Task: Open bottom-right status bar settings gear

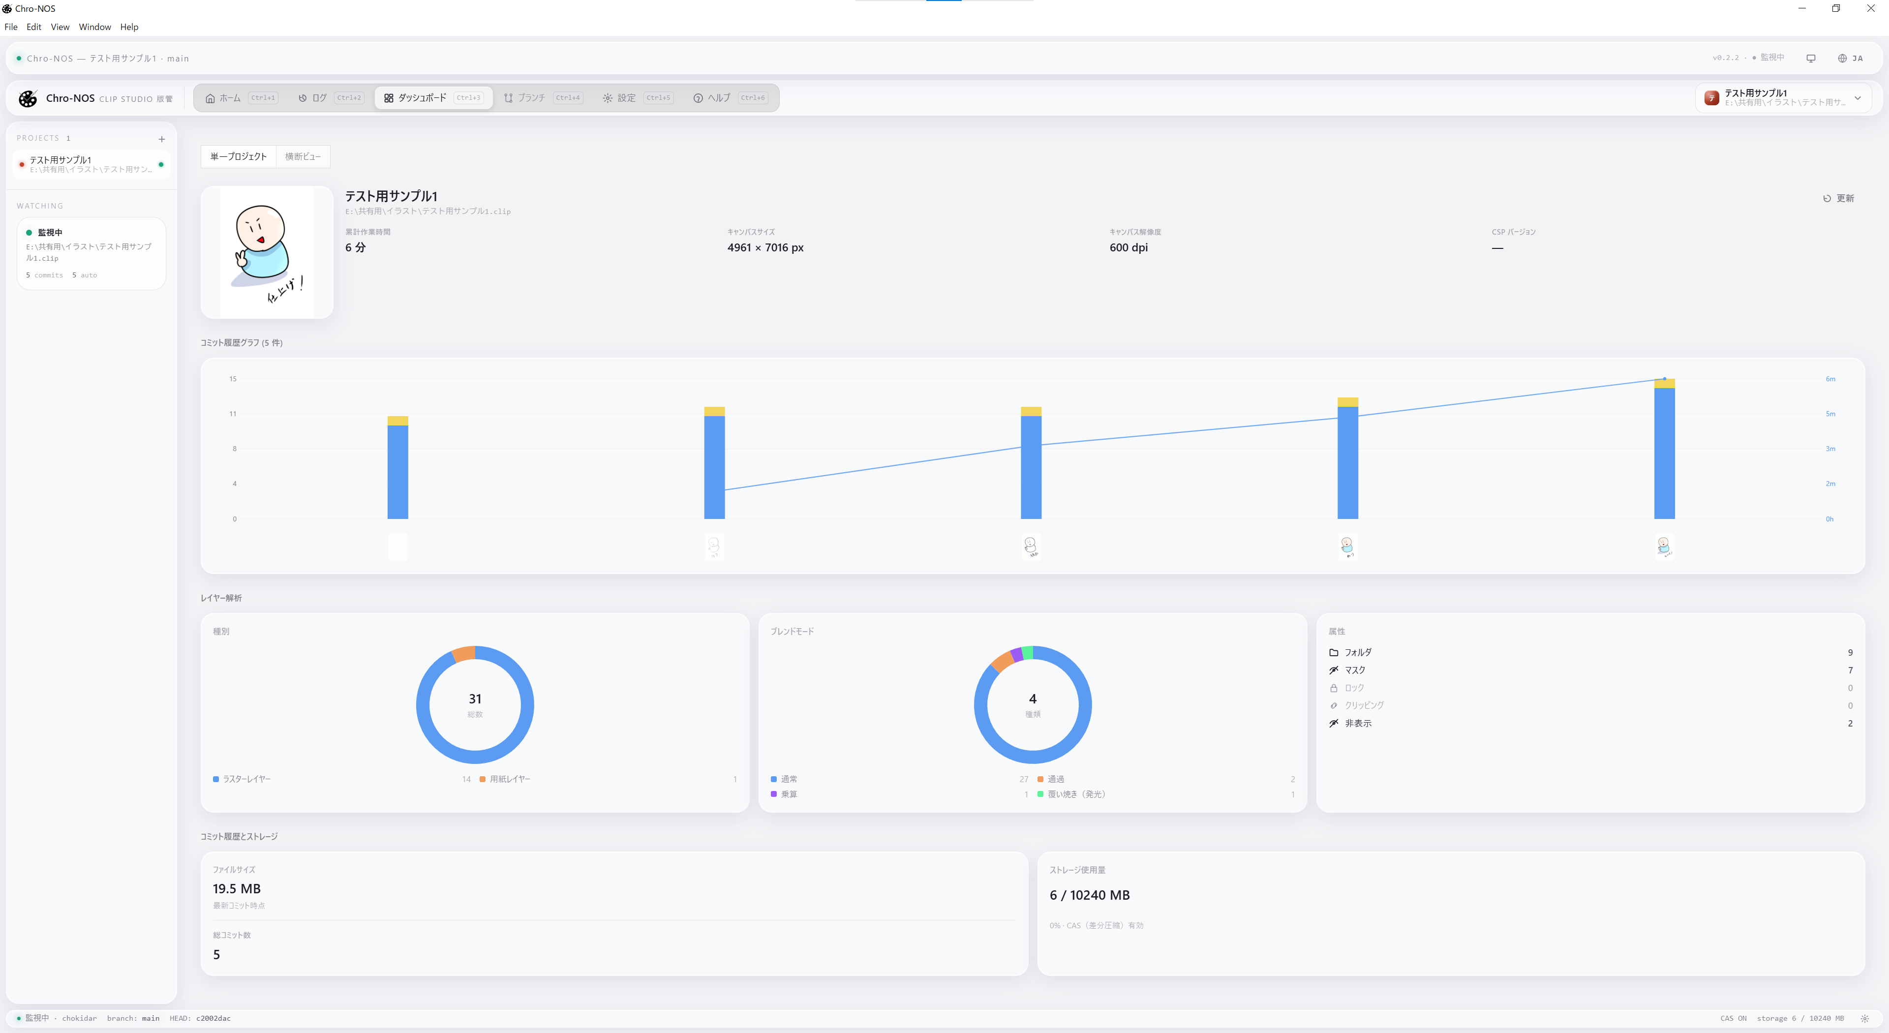Action: click(x=1865, y=1018)
